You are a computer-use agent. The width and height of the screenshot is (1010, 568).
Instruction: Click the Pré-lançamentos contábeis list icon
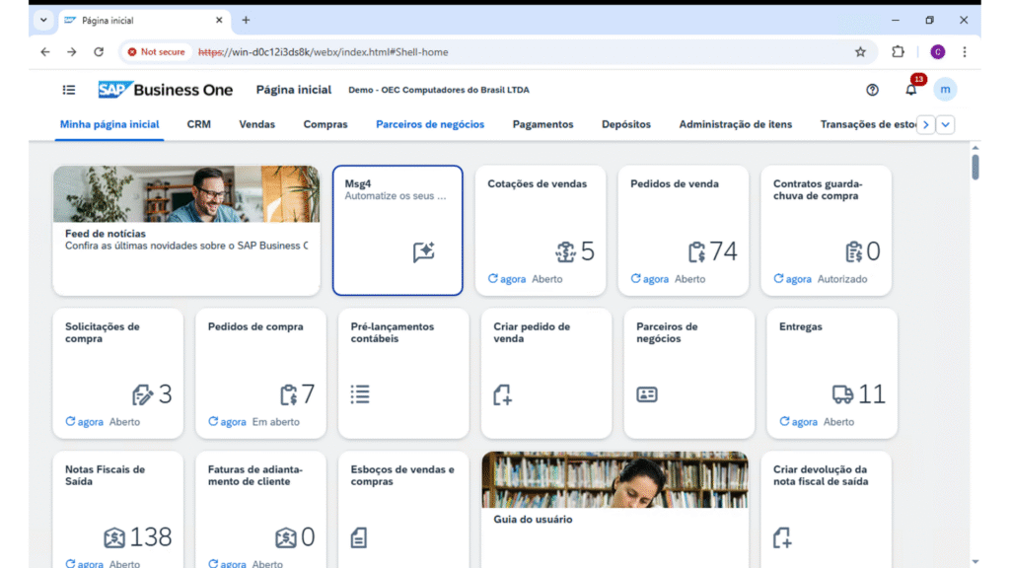pos(360,394)
